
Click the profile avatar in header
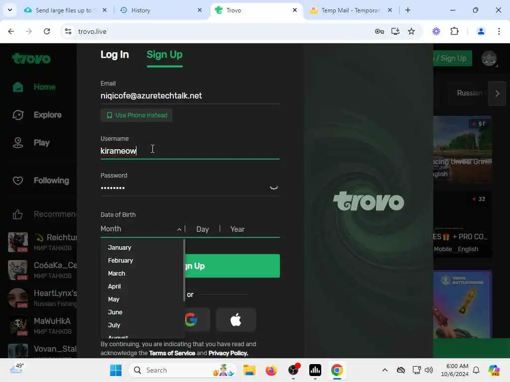click(x=489, y=59)
